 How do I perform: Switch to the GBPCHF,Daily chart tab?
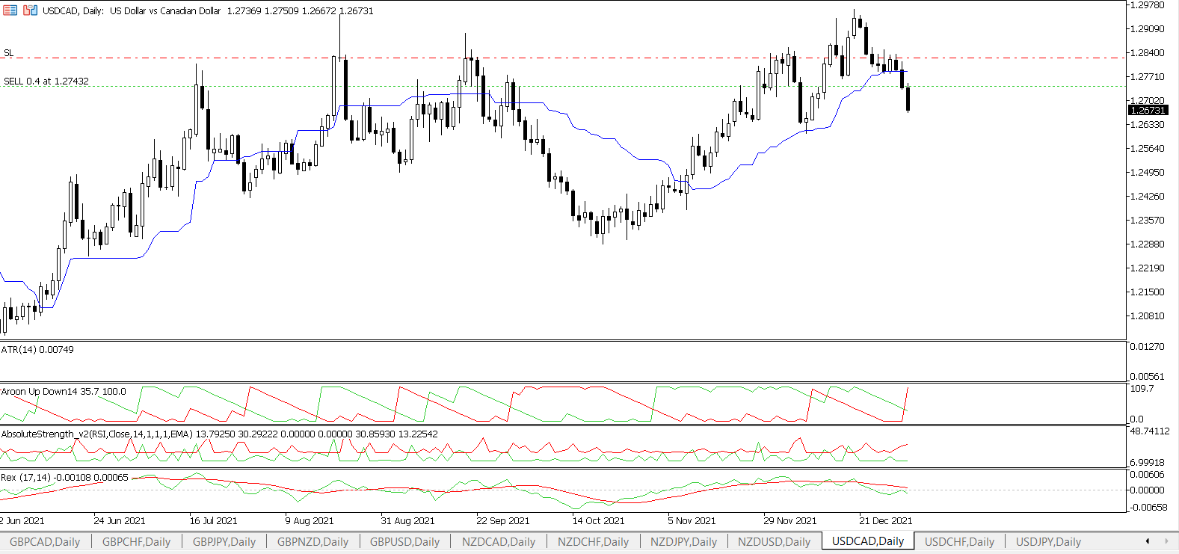(136, 542)
